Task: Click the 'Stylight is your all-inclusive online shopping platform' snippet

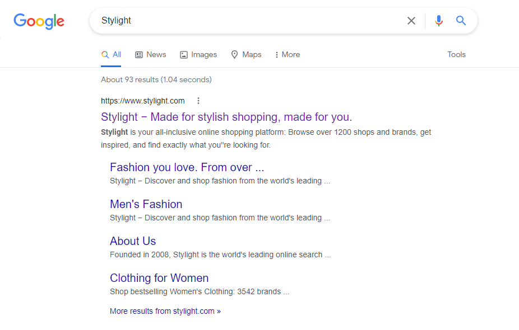Action: pyautogui.click(x=266, y=138)
